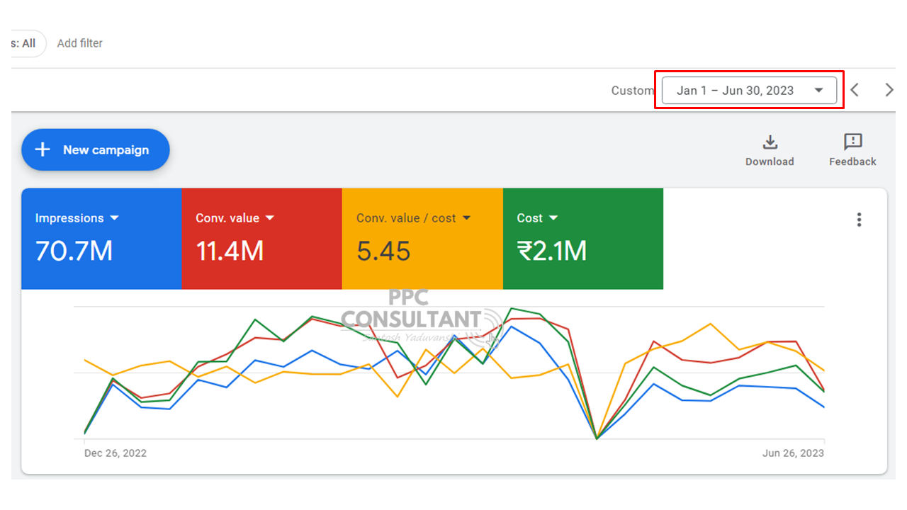Change the Conv. value / cost metric dropdown

click(x=414, y=218)
